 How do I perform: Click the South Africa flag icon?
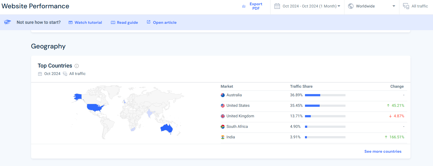point(223,127)
